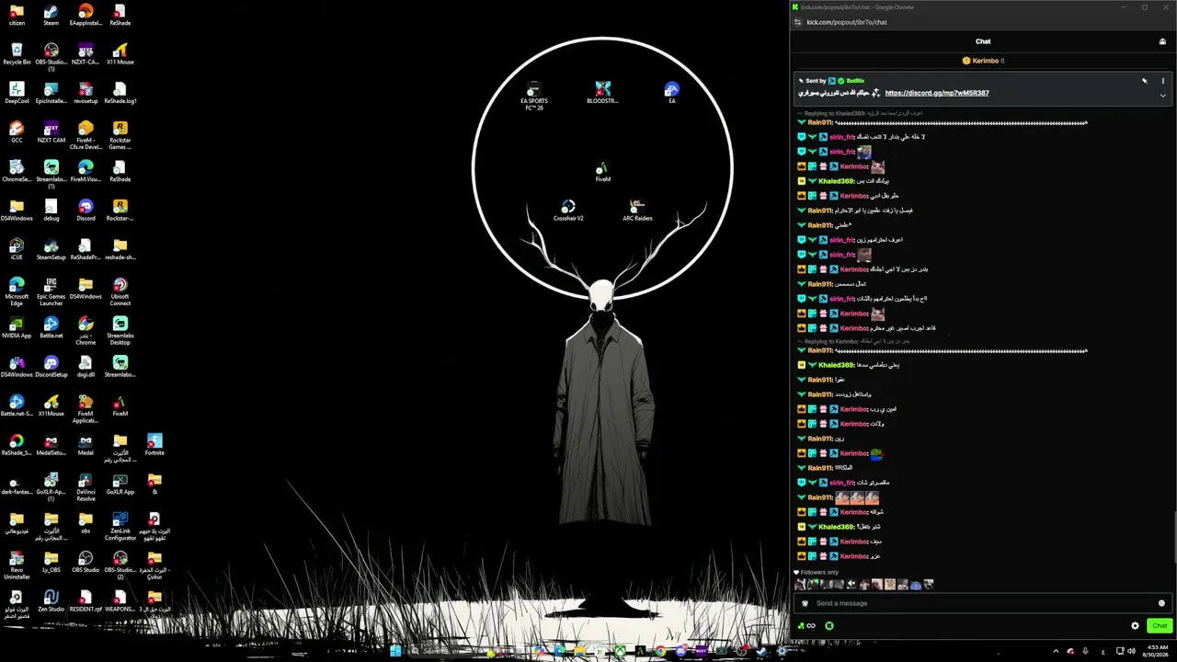Open the Recycle Bin desktop icon
The image size is (1177, 662).
[x=17, y=54]
